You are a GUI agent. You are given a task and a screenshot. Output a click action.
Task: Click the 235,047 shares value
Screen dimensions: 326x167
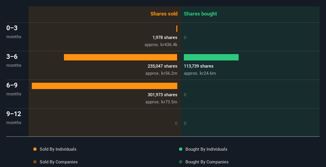point(162,66)
